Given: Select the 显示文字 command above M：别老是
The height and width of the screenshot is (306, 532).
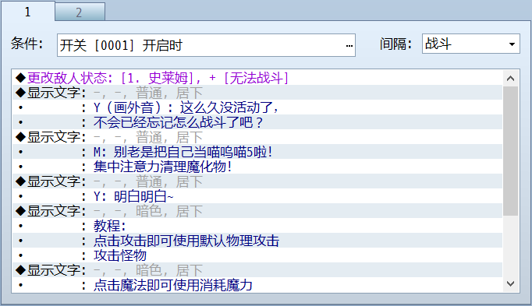Looking at the screenshot, I should coord(257,137).
